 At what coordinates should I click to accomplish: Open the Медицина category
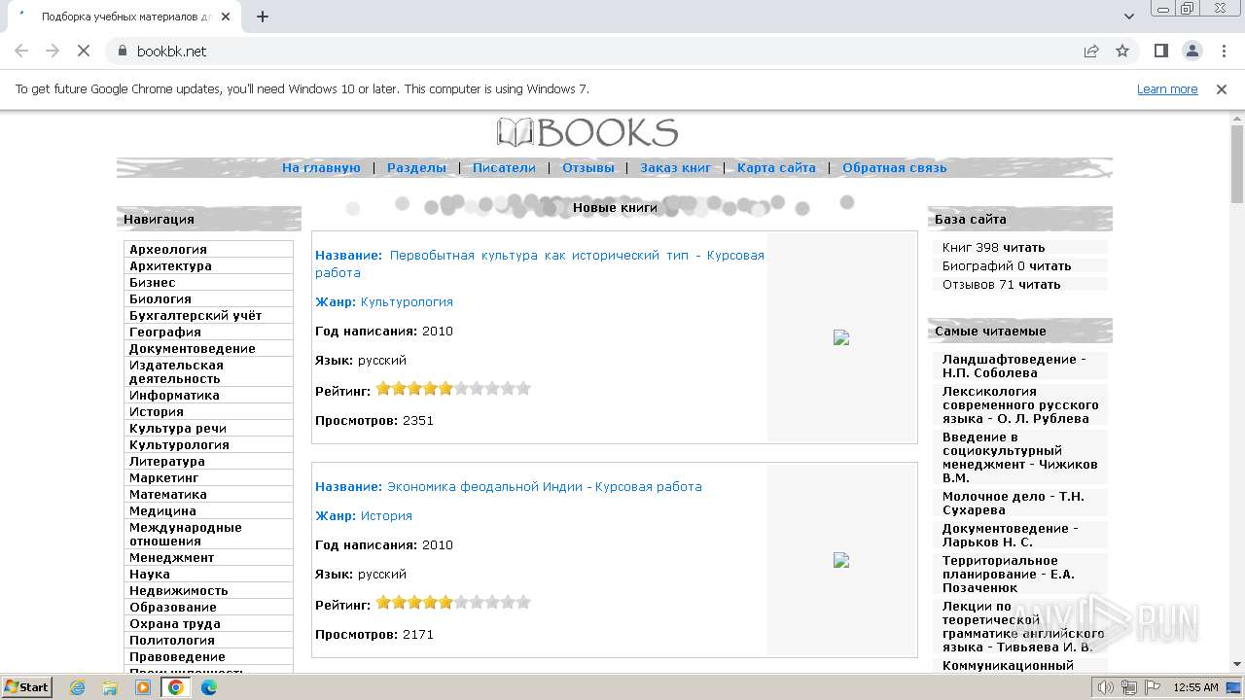[x=162, y=510]
